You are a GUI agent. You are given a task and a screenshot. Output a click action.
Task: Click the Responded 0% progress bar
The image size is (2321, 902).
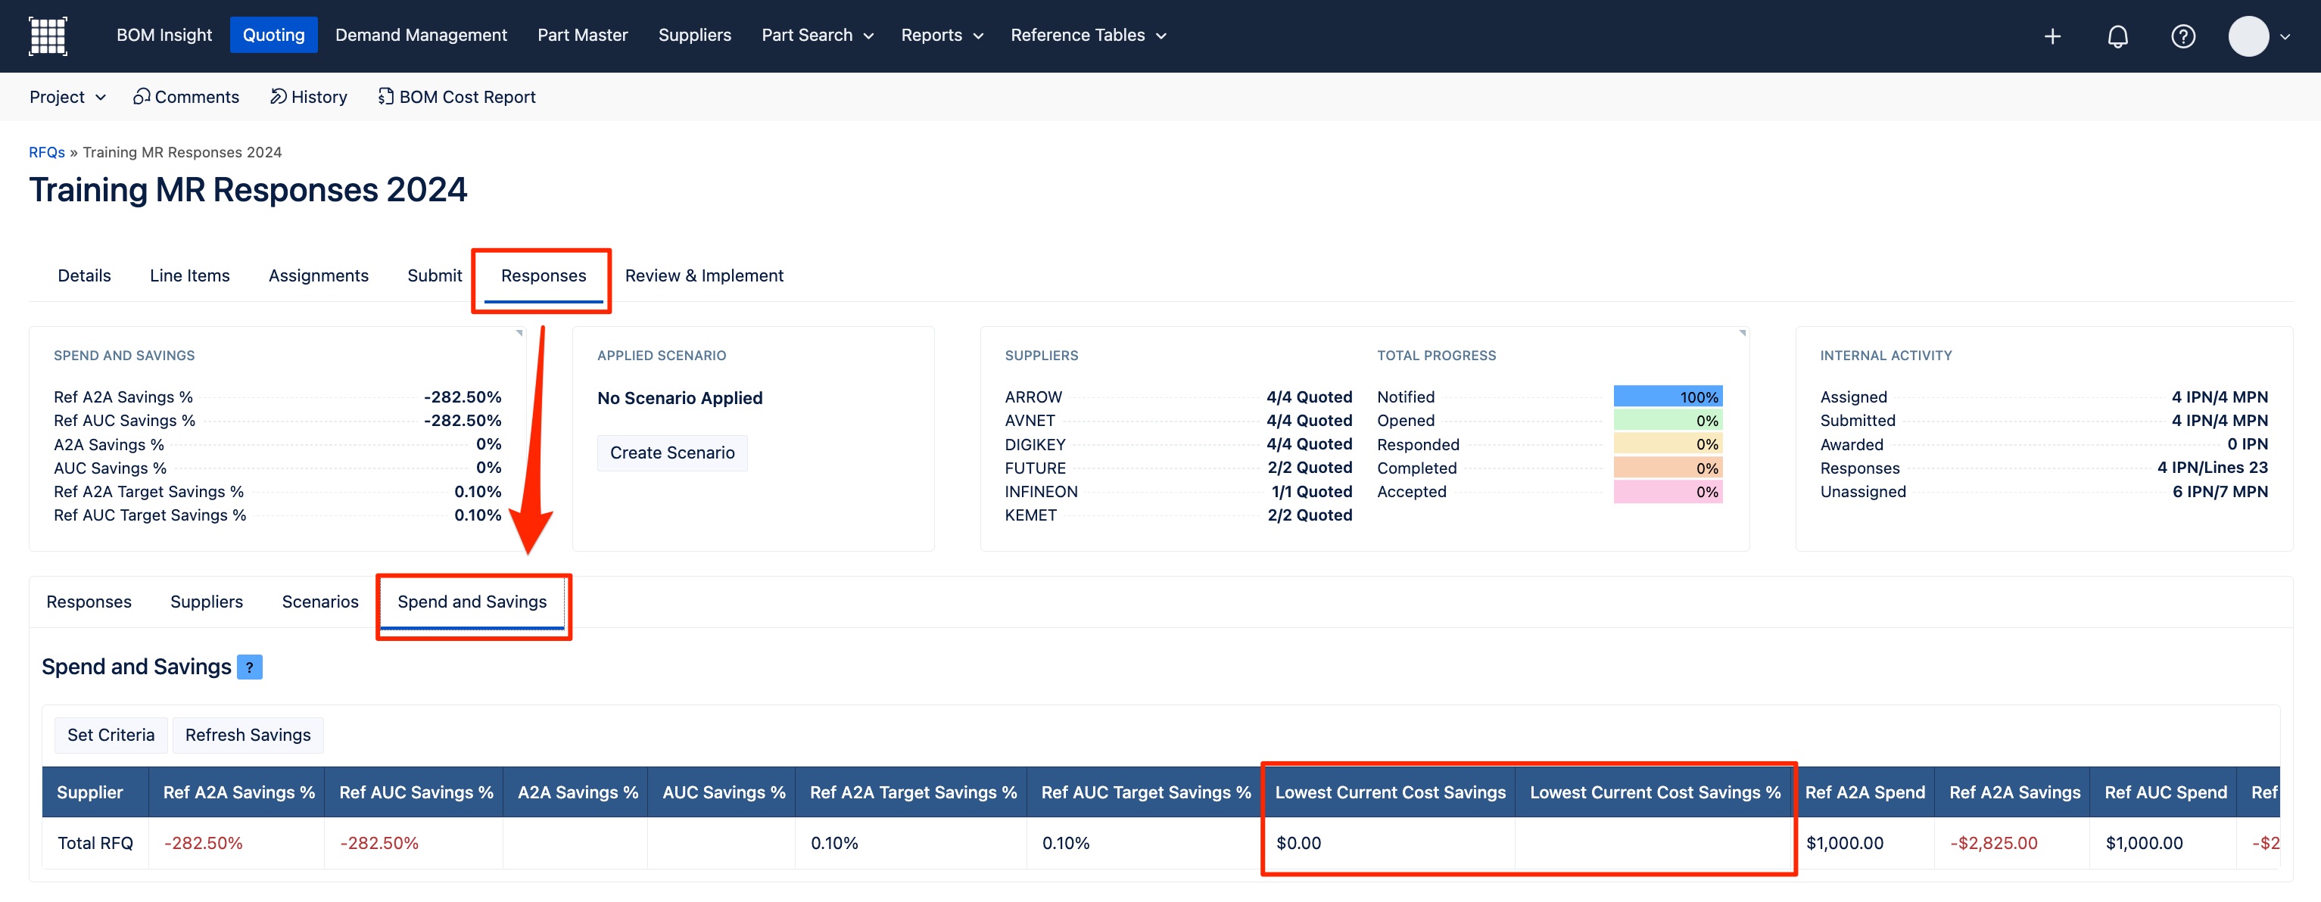[1668, 444]
